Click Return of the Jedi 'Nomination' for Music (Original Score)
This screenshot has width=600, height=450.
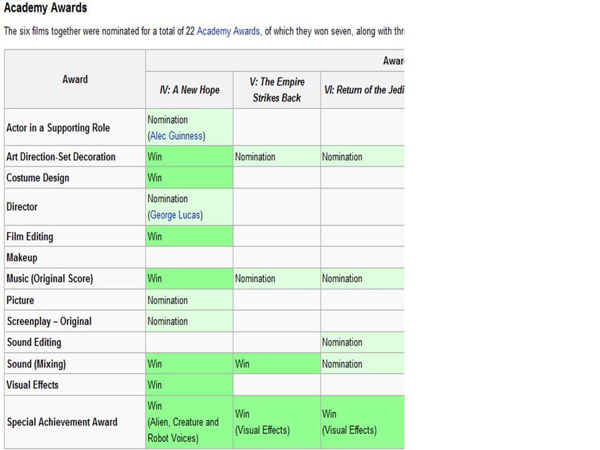362,279
